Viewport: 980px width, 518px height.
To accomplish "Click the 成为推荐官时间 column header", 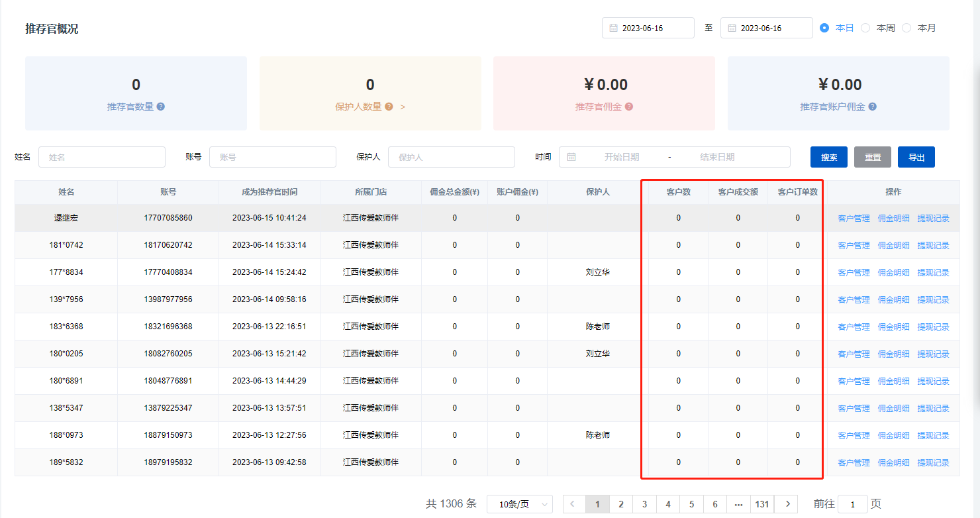I will (x=269, y=192).
